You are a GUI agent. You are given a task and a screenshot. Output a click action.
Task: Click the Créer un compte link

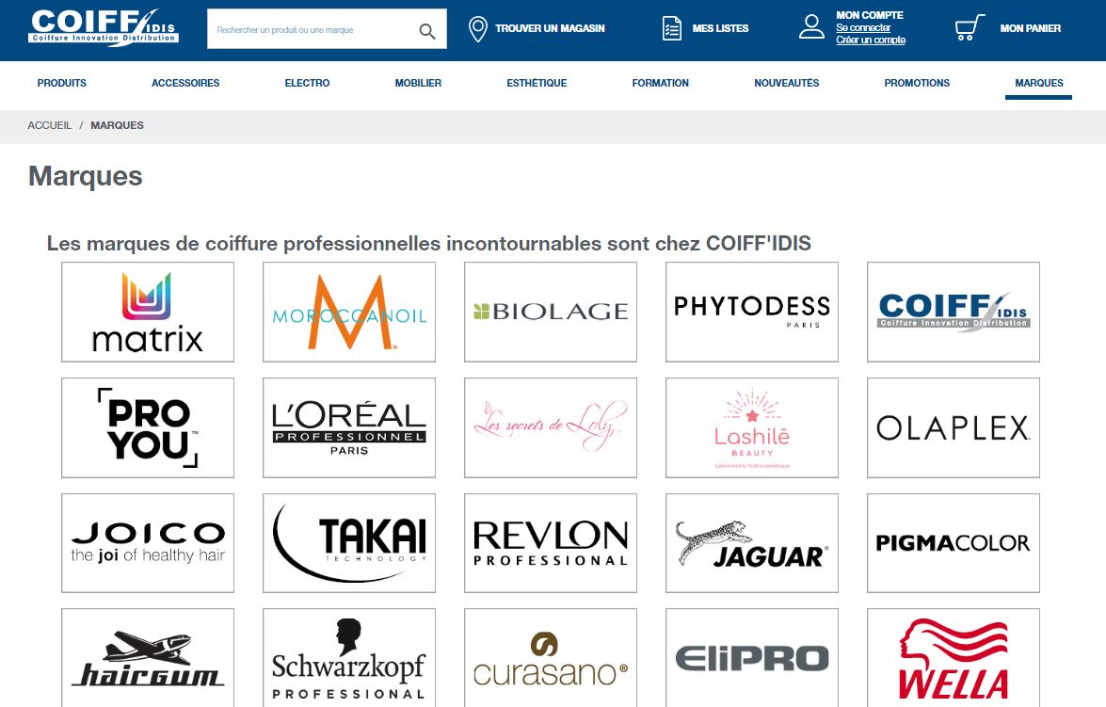[871, 40]
